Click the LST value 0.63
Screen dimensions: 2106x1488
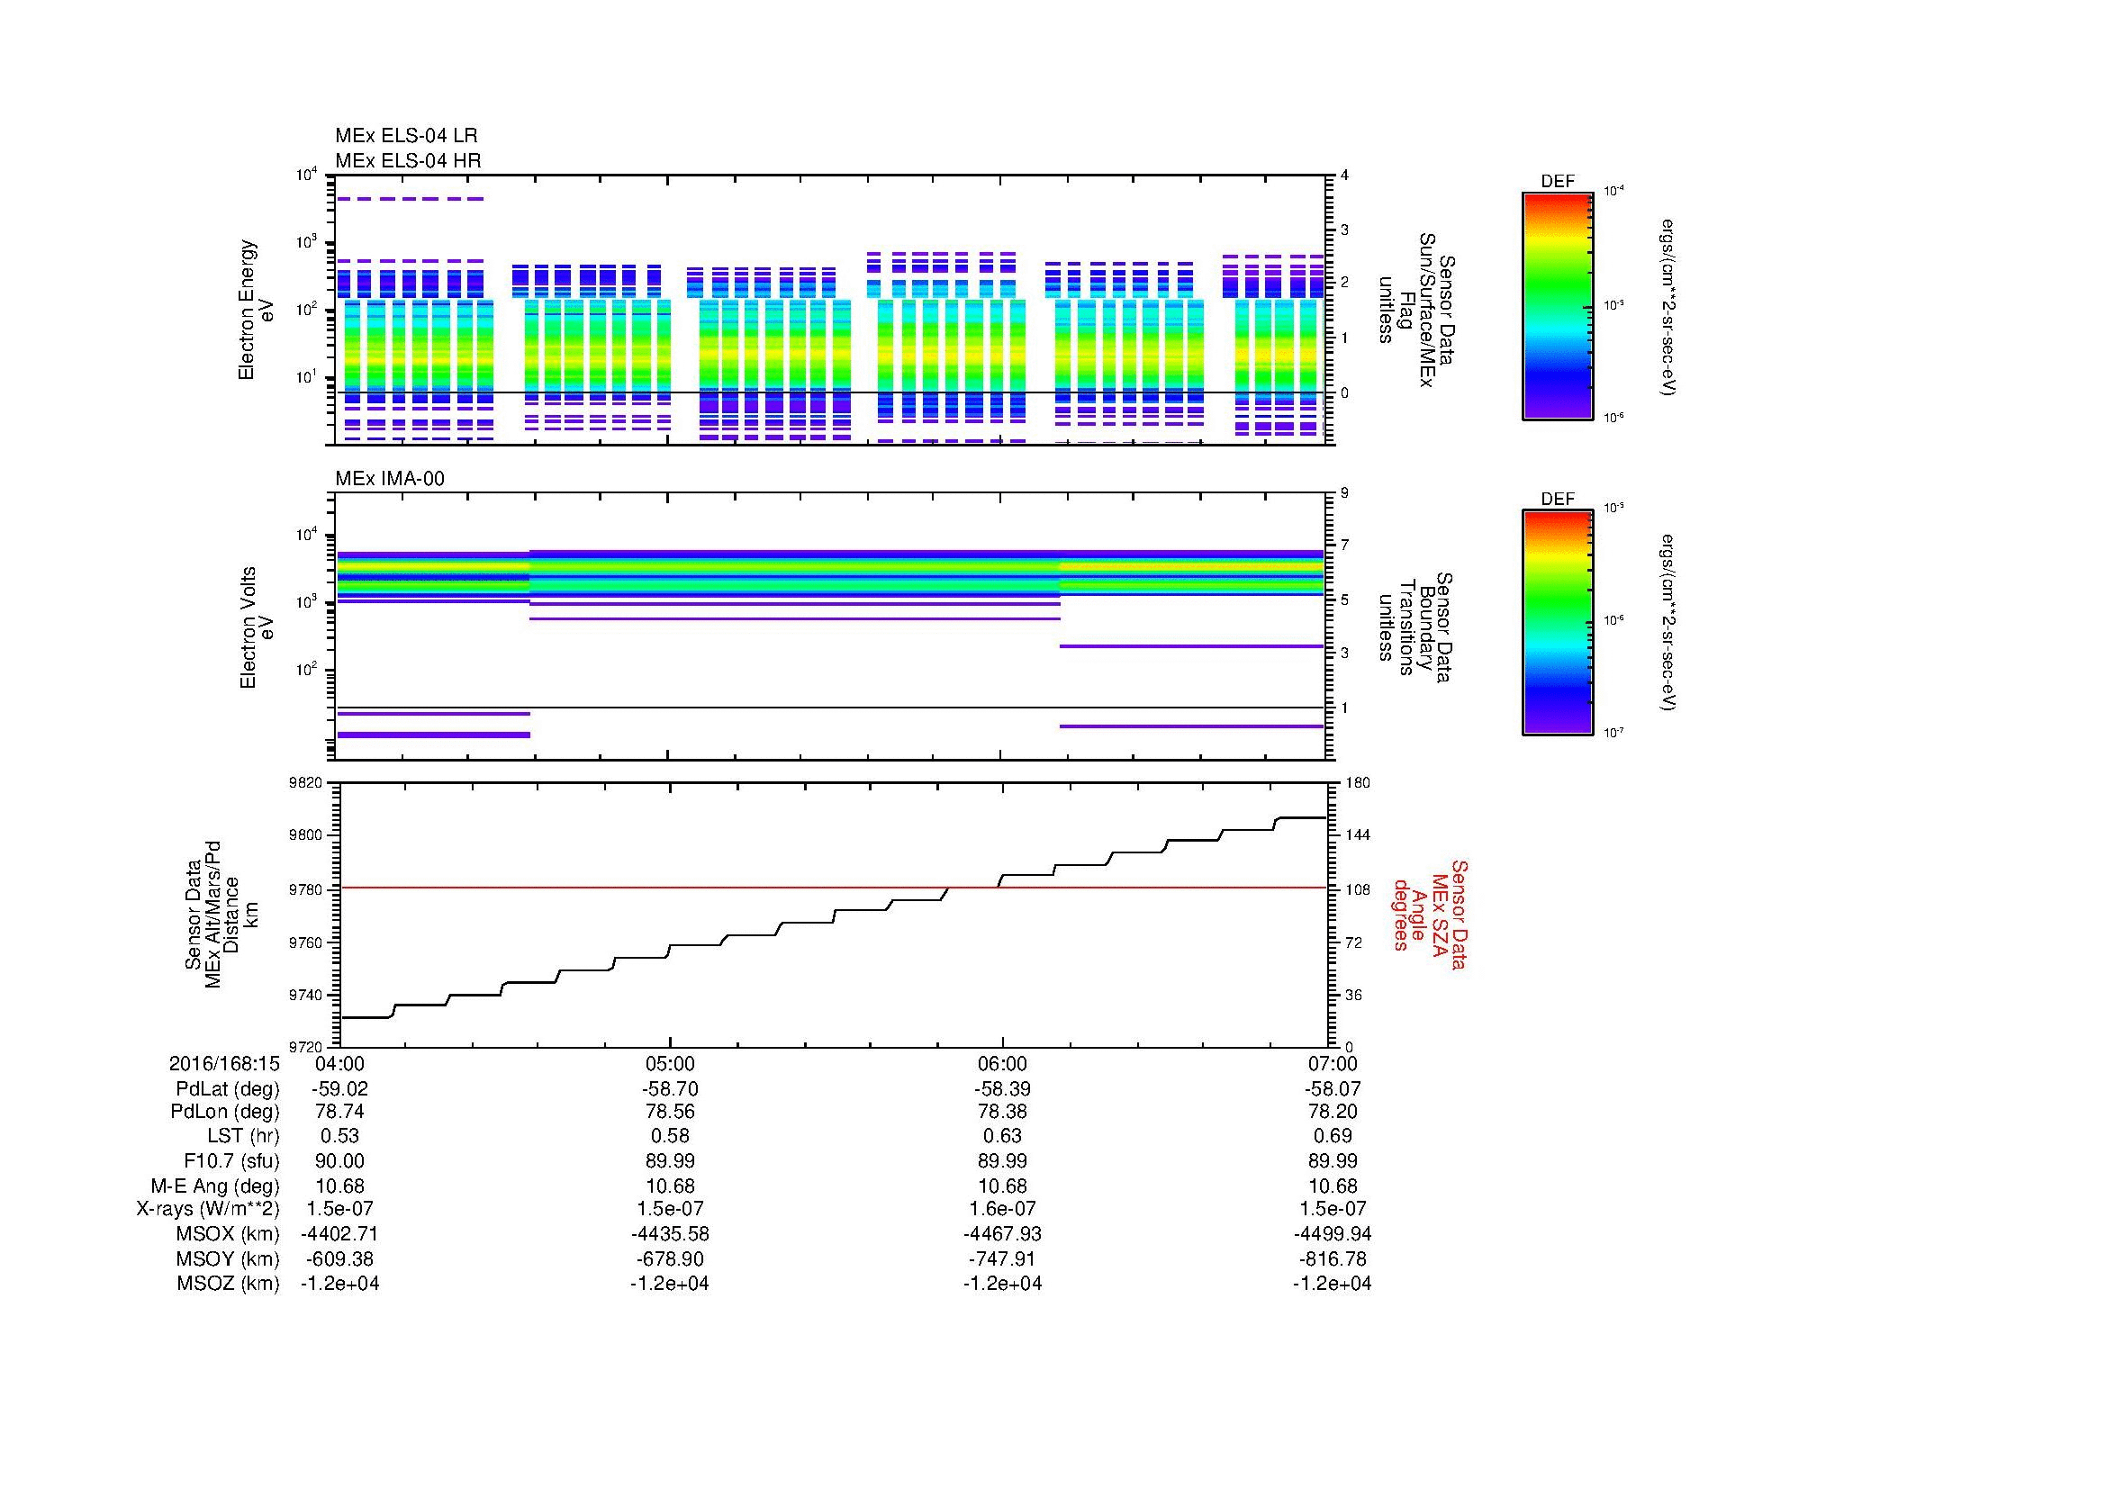[1002, 1137]
